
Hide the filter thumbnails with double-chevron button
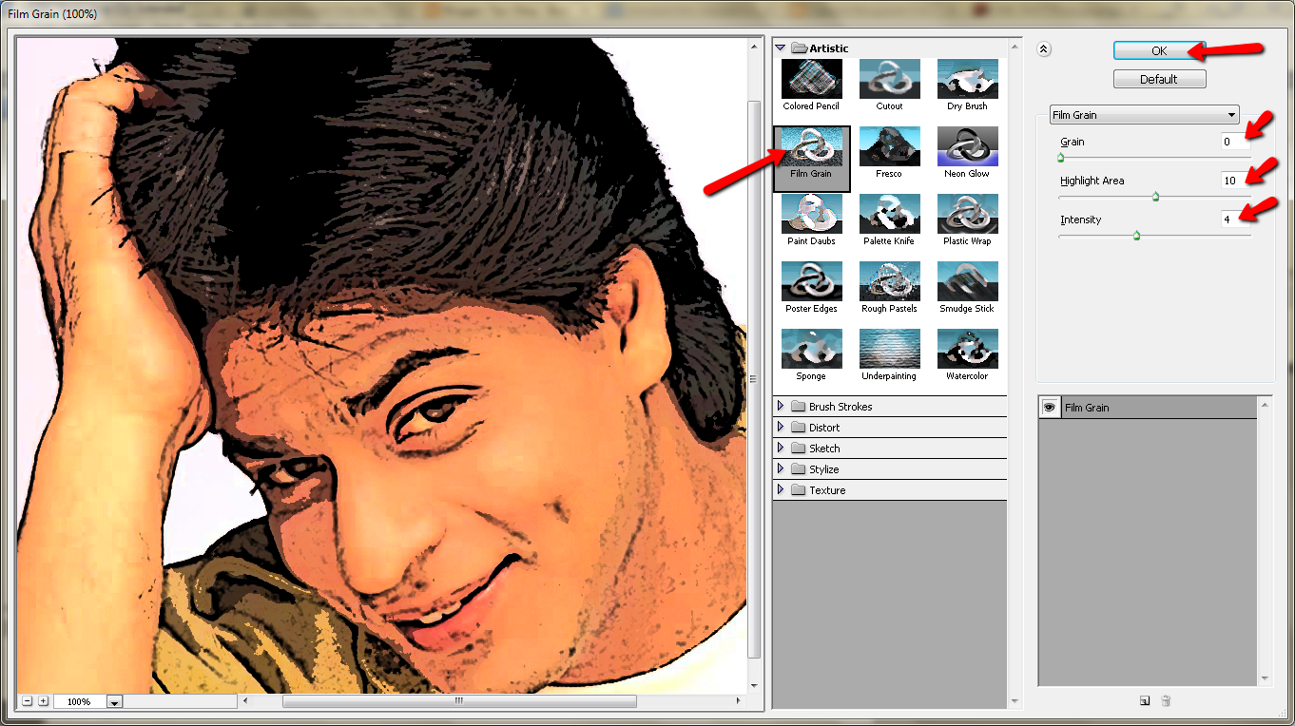click(x=1043, y=50)
